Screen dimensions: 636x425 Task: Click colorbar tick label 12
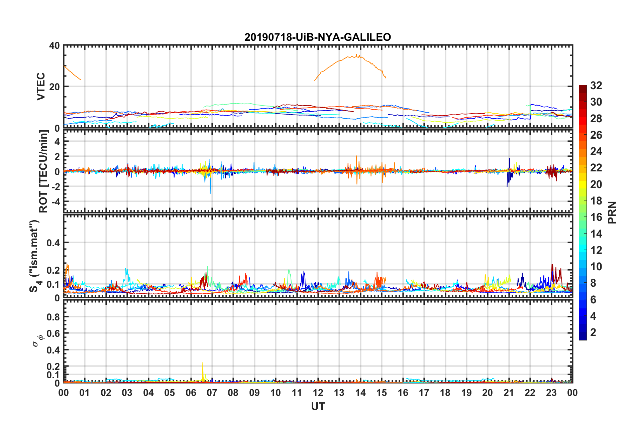596,250
